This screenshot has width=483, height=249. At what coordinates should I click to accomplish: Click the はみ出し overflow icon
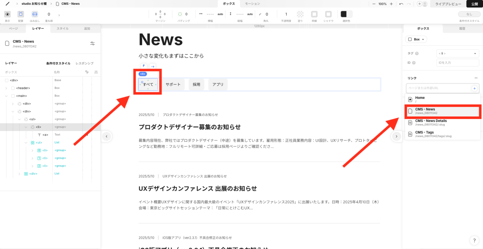click(34, 14)
